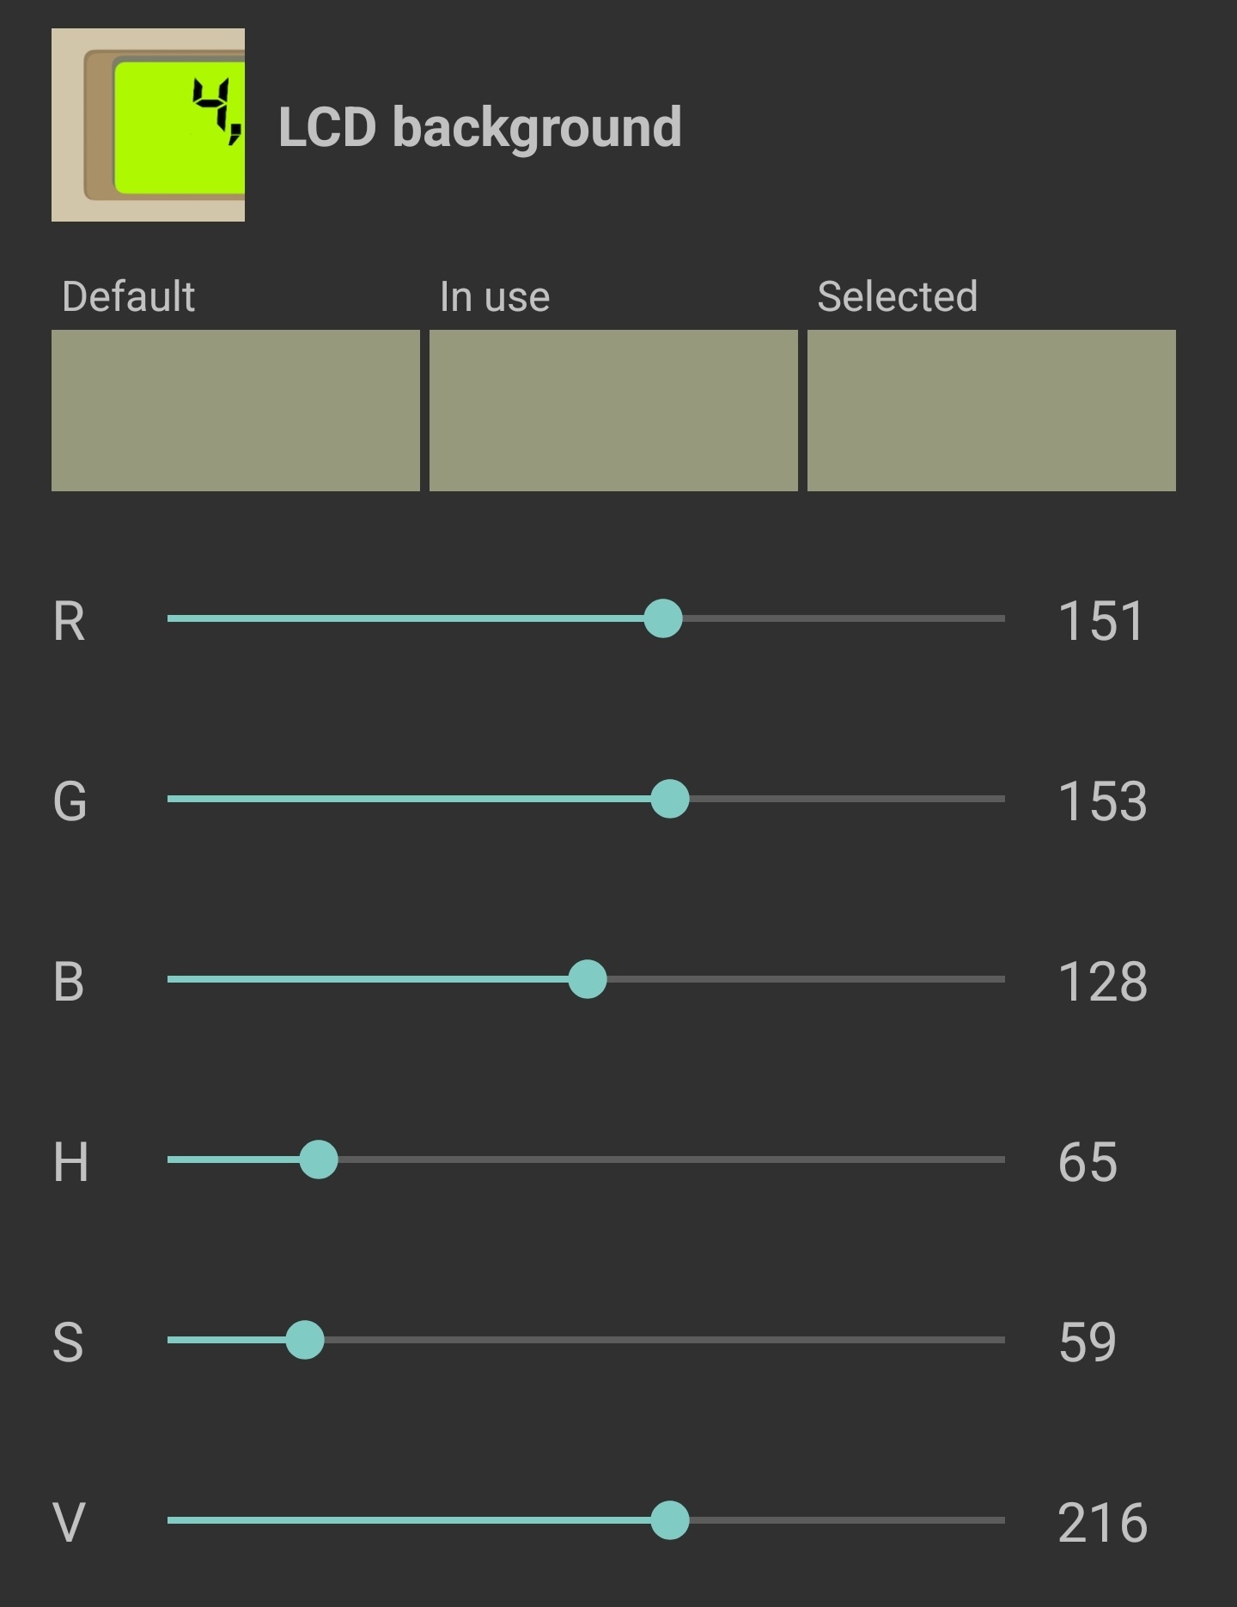The image size is (1237, 1607).
Task: Click the Selected color swatch
Action: coord(991,411)
